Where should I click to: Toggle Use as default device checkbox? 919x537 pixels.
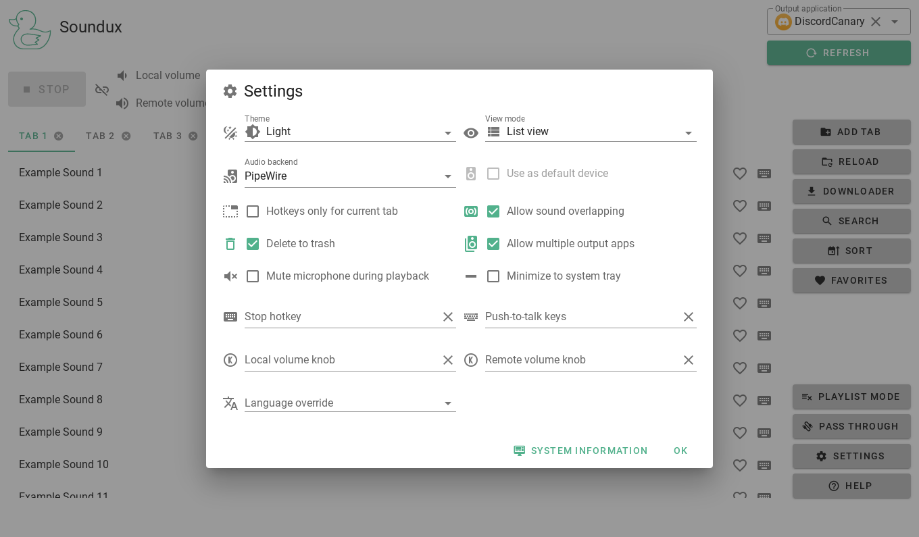[493, 174]
